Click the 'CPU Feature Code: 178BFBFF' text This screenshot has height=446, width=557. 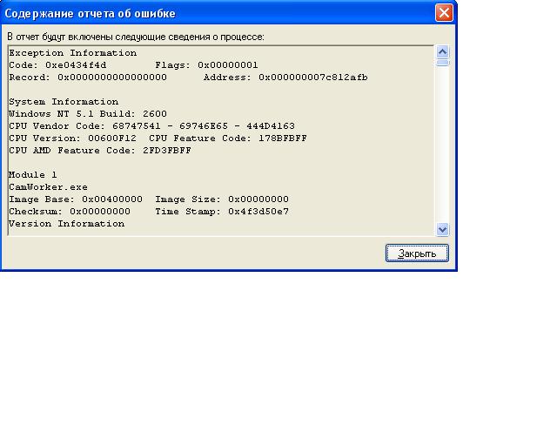[228, 139]
